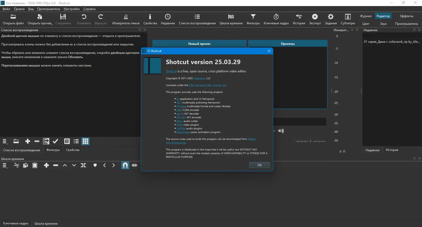Switch to the Эффекты layout
Viewport: 422px width, 227px height.
click(x=406, y=16)
